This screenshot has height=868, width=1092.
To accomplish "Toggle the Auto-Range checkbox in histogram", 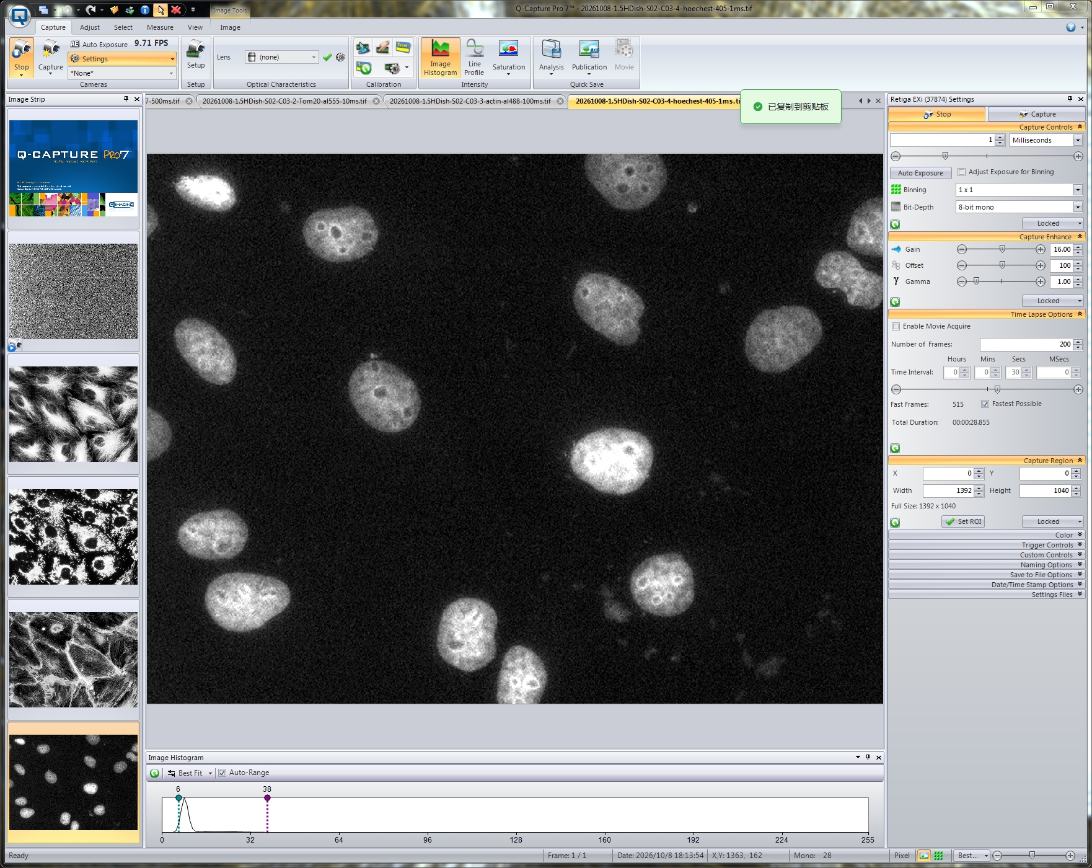I will tap(222, 773).
